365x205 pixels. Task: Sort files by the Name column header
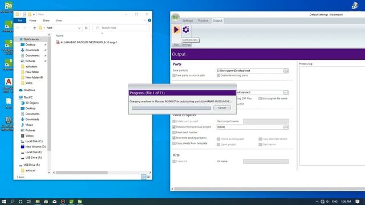coord(59,36)
